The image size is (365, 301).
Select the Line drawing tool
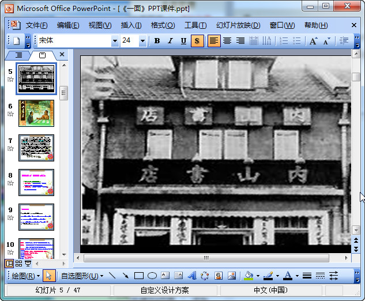click(x=112, y=276)
